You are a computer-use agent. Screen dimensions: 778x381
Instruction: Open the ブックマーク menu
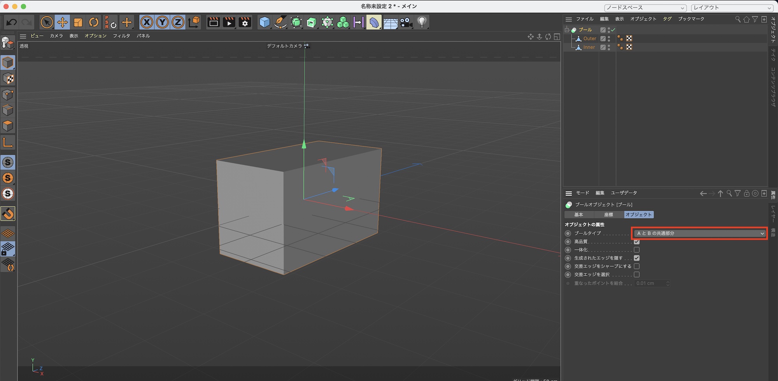click(691, 19)
